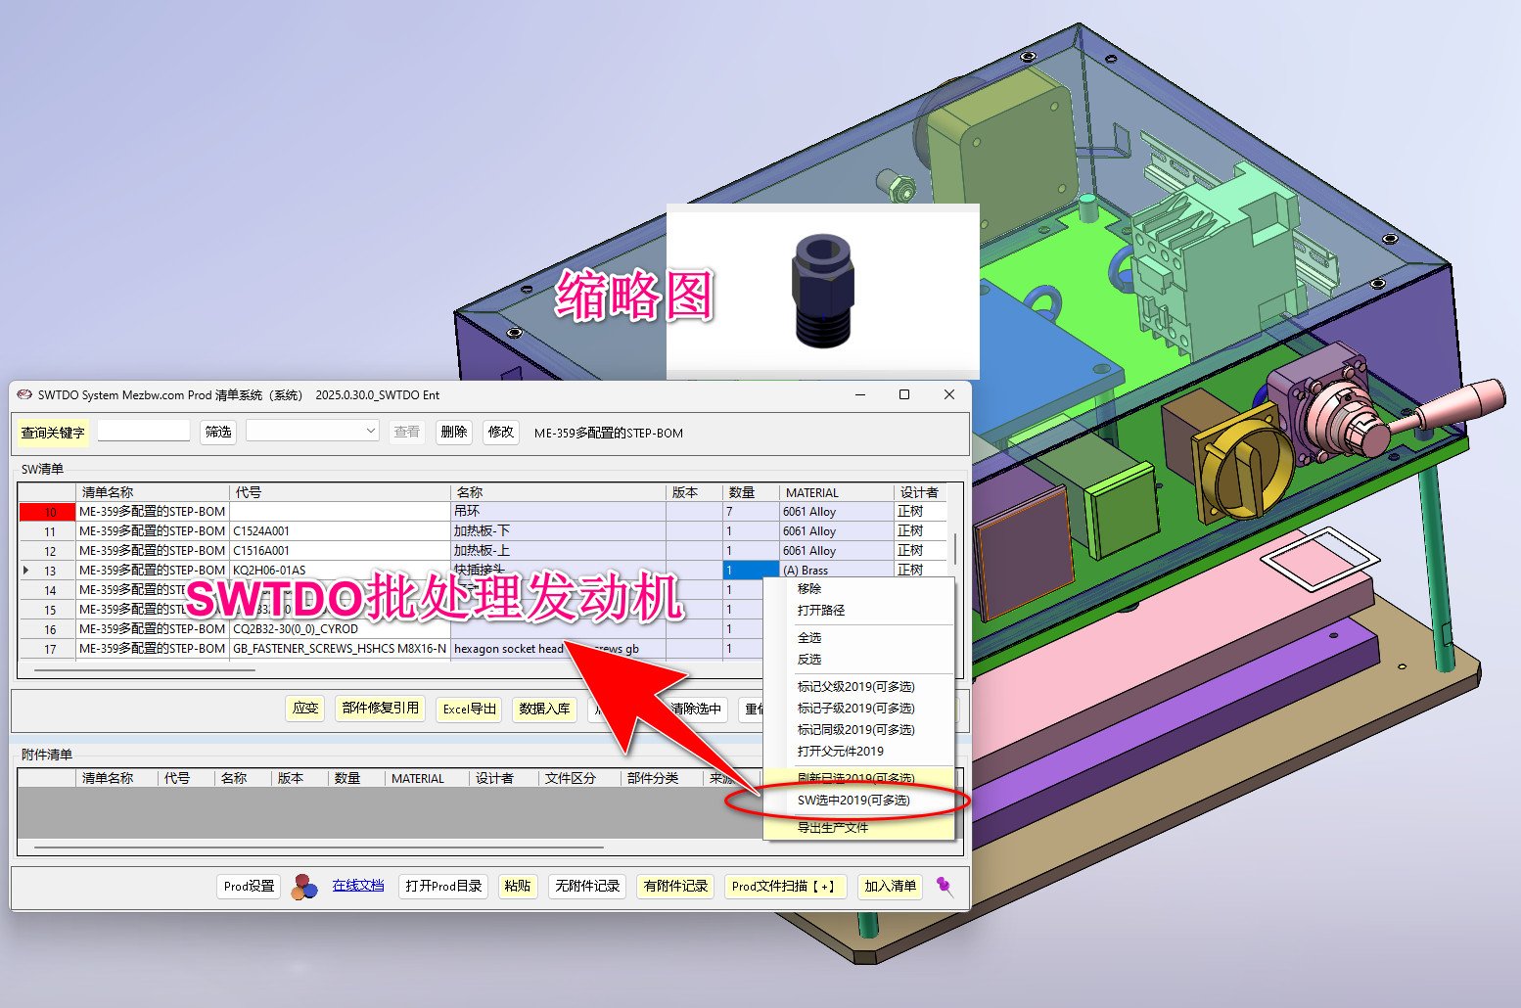The width and height of the screenshot is (1521, 1008).
Task: Click 全选 in the context menu
Action: [x=809, y=638]
